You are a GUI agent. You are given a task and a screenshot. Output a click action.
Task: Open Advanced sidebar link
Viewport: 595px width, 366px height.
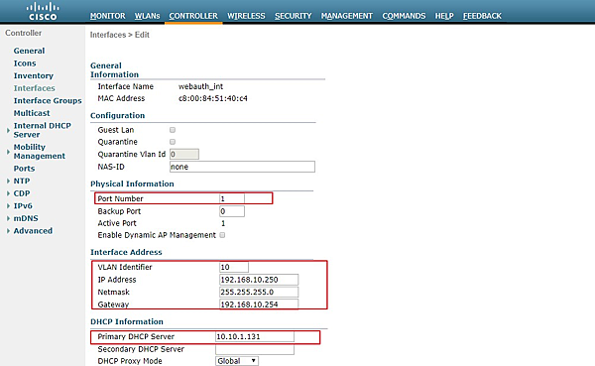(x=33, y=231)
